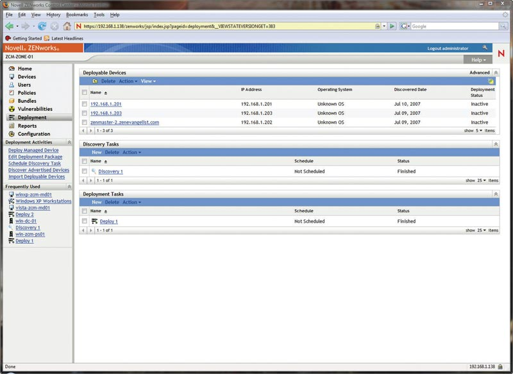This screenshot has width=513, height=374.
Task: Click the Reports icon in sidebar
Action: pos(12,126)
